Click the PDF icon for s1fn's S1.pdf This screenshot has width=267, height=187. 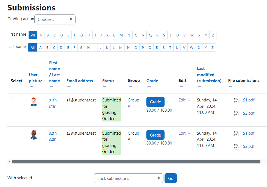[x=236, y=101]
